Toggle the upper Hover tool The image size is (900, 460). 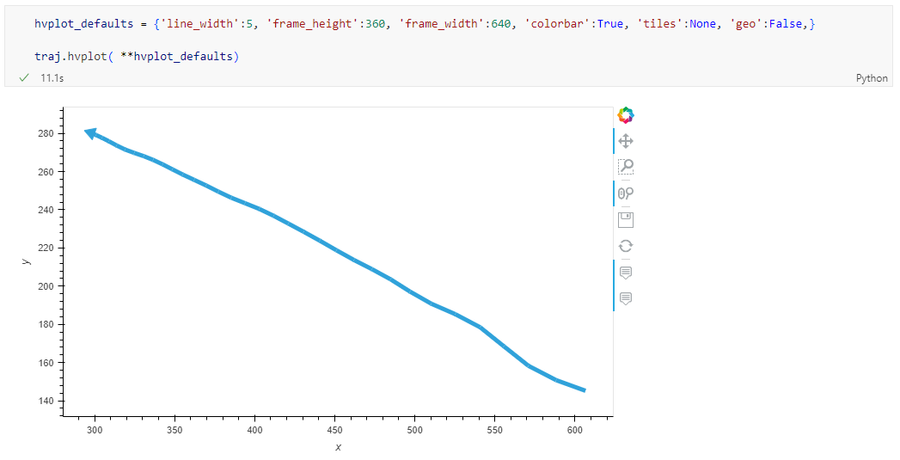click(x=626, y=272)
